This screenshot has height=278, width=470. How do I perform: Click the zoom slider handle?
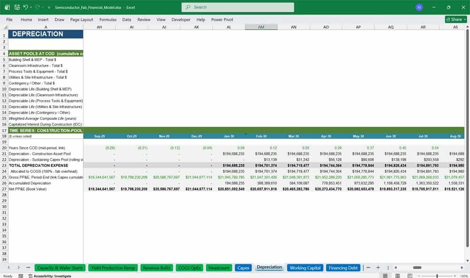(437, 276)
